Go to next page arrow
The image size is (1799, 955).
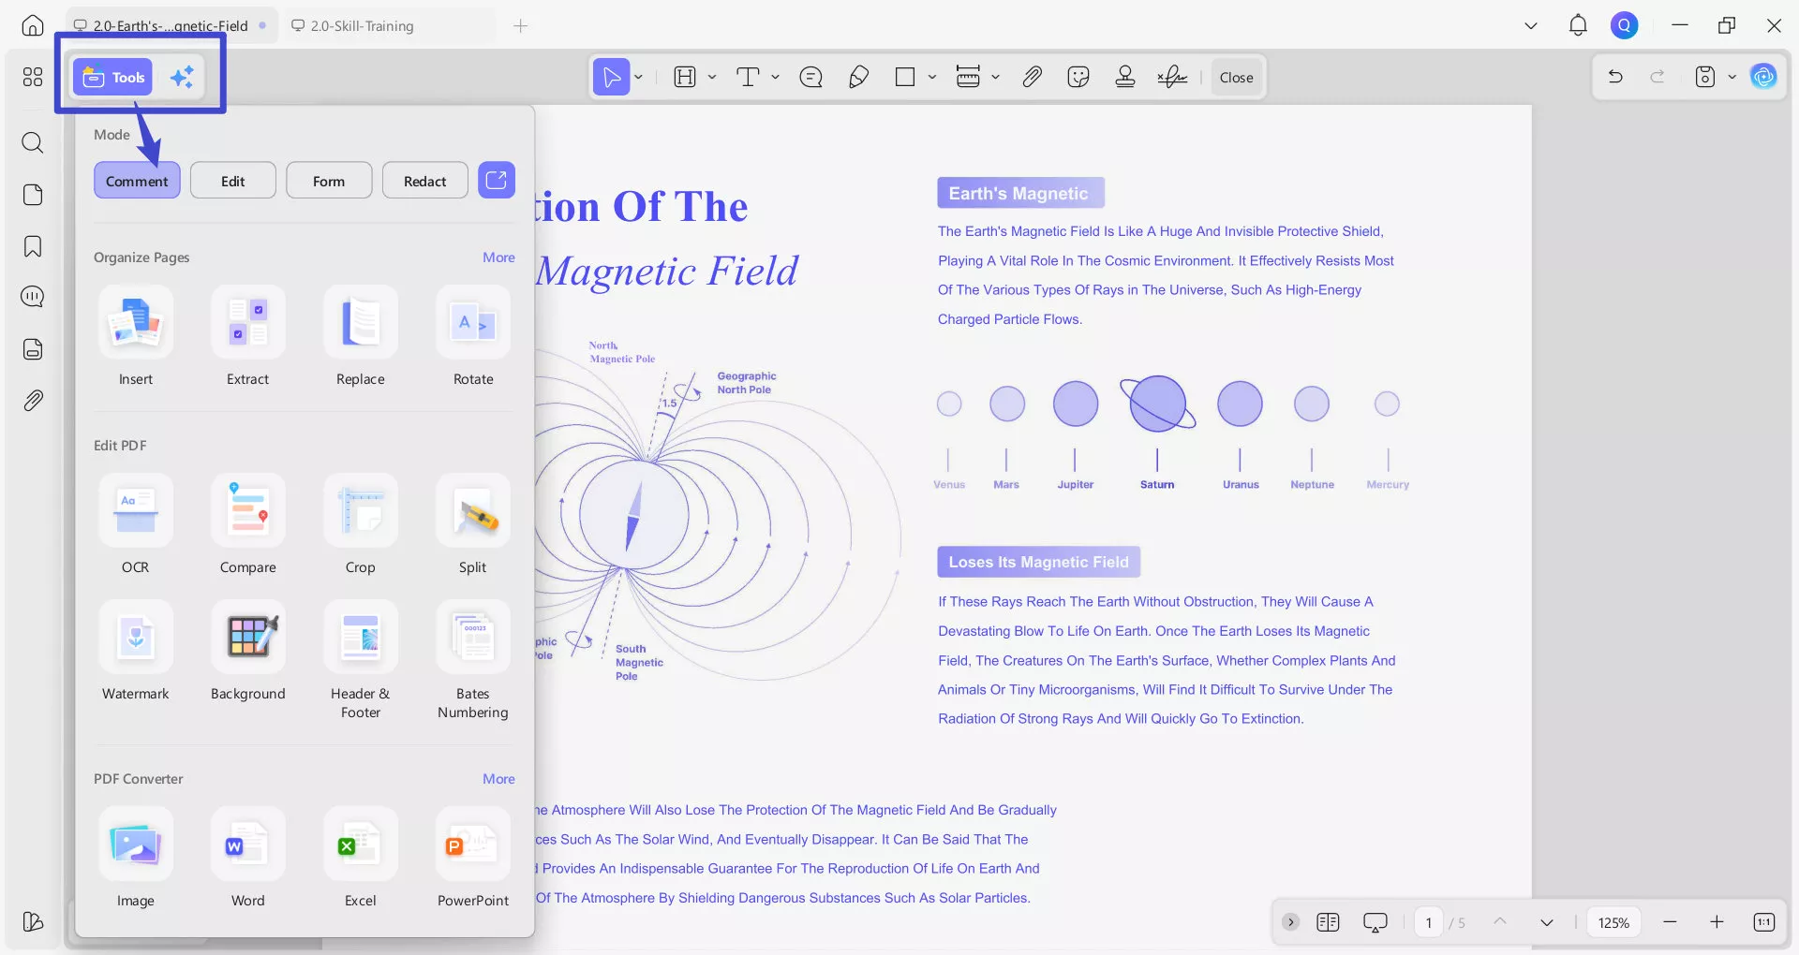pyautogui.click(x=1547, y=922)
